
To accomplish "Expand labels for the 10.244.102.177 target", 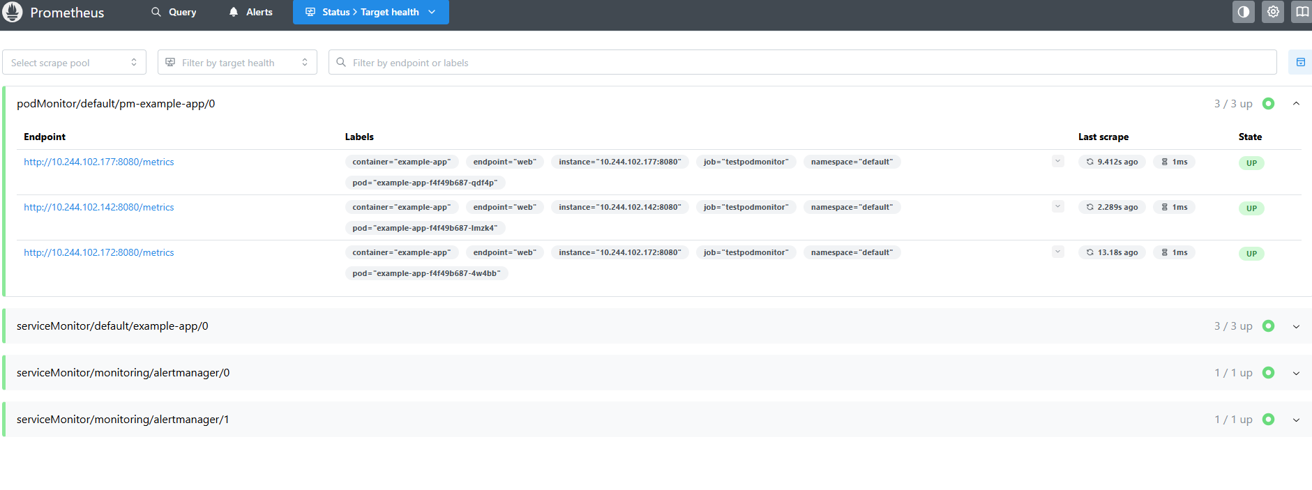I will [1058, 162].
